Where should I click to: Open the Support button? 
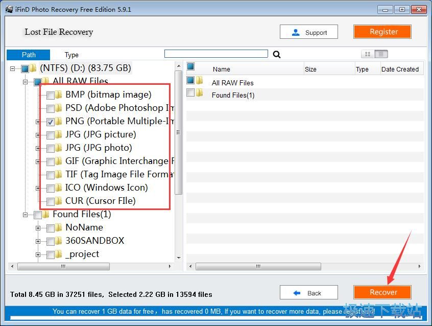(309, 32)
